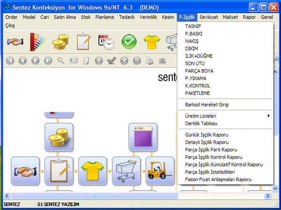
Task: Click the gray X cancel button
Action: (x=125, y=61)
